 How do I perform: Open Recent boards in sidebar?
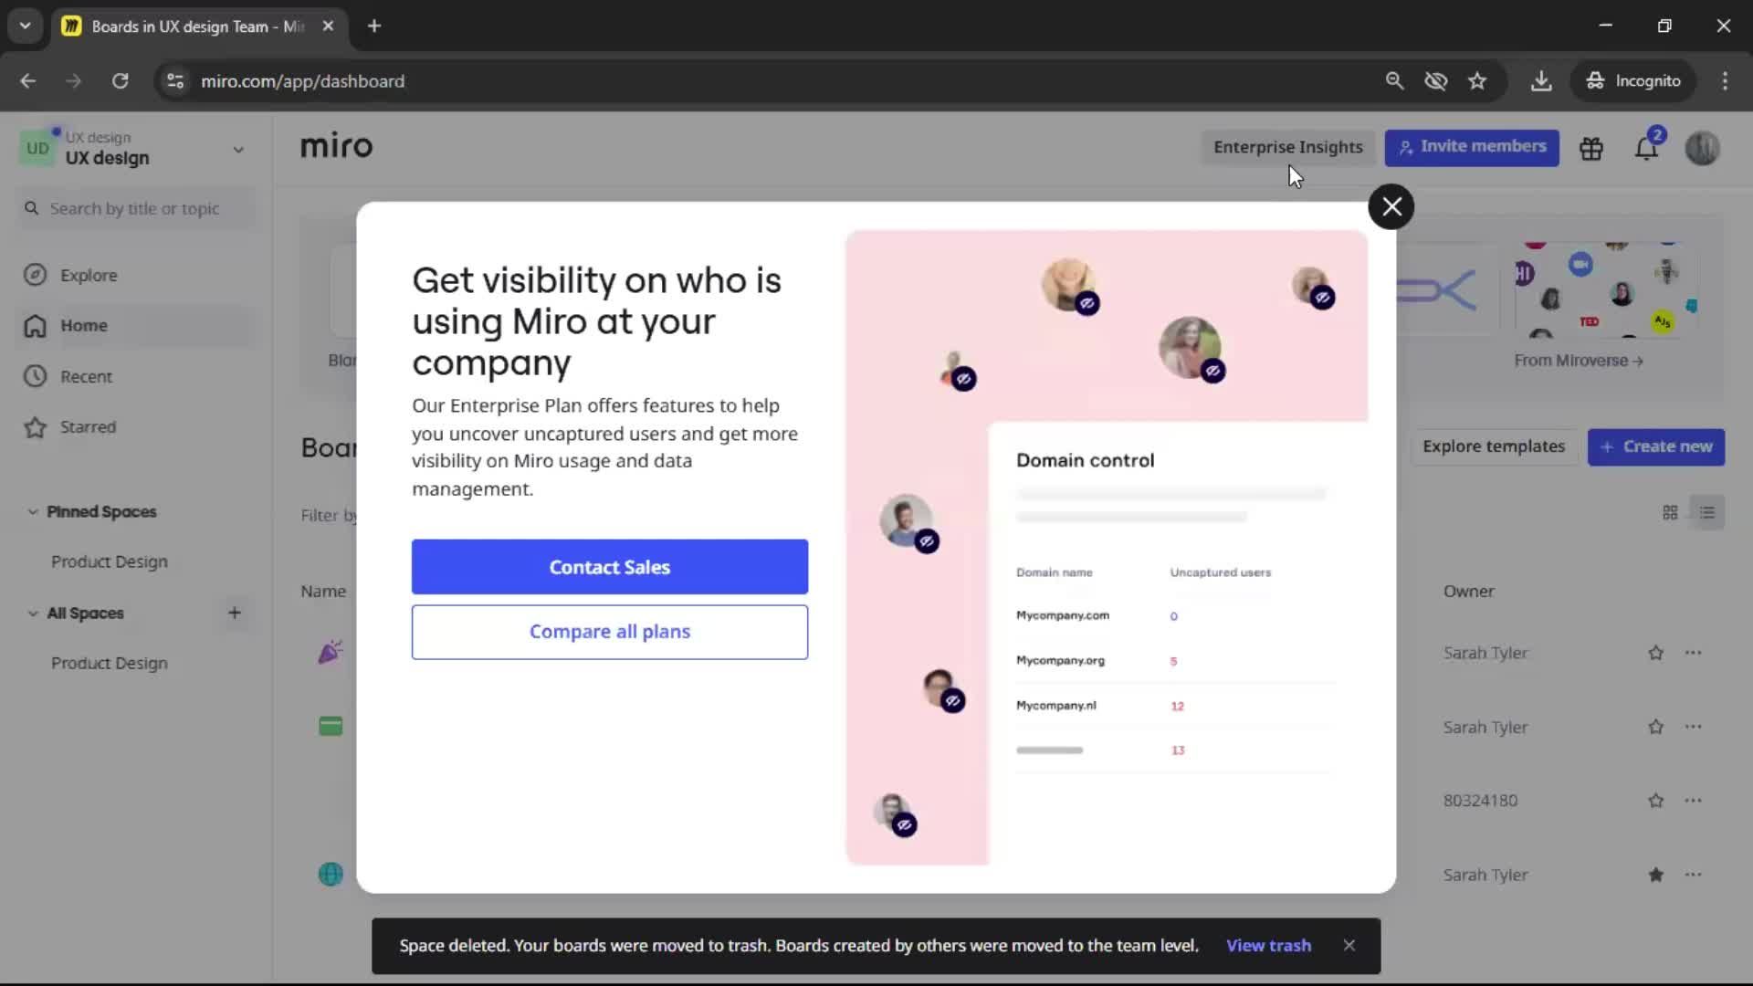[x=86, y=376]
